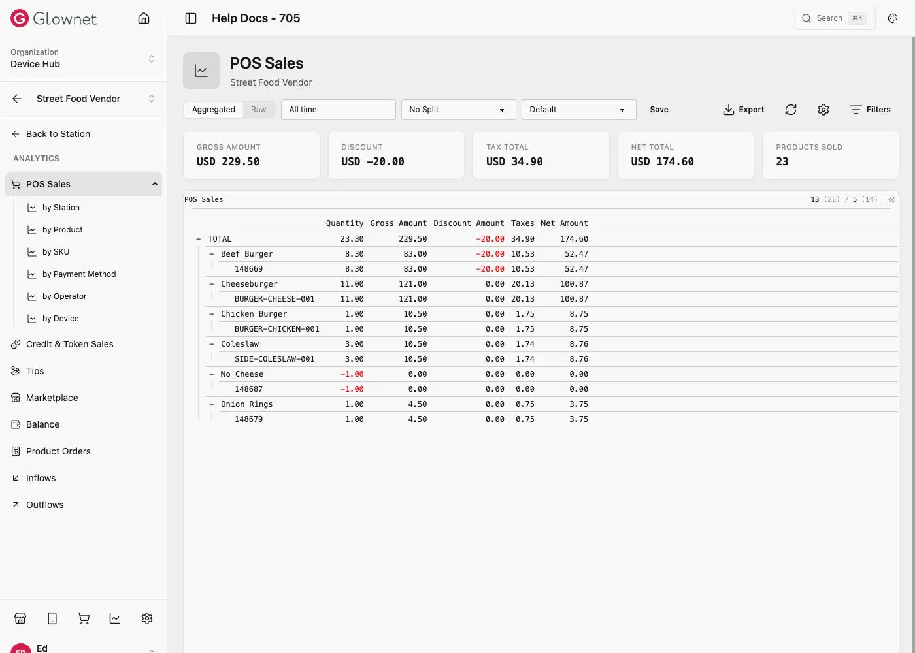Open the analytics chart icon in bottom bar

click(x=115, y=618)
